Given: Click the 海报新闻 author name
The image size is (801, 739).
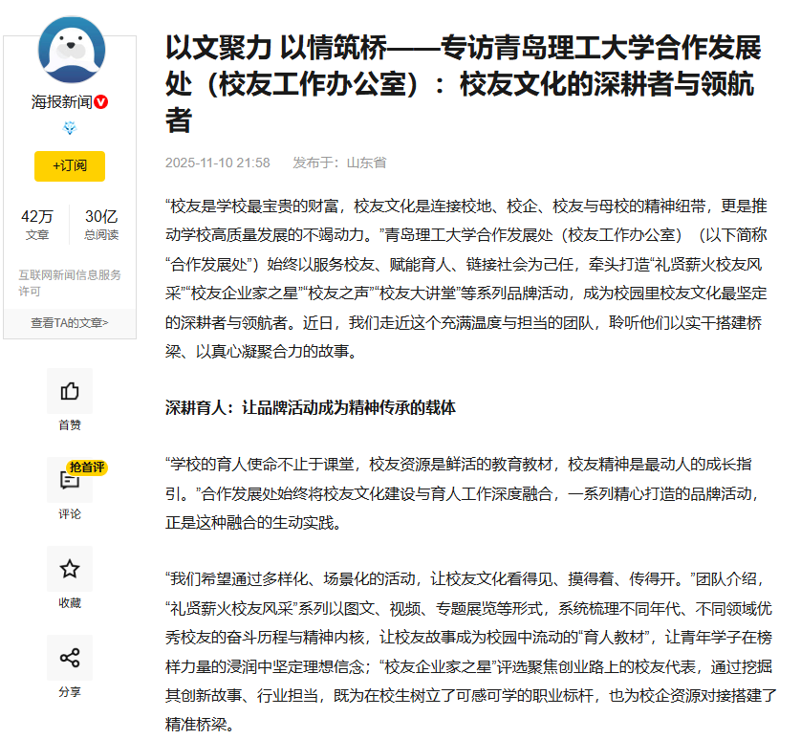Looking at the screenshot, I should tap(61, 102).
